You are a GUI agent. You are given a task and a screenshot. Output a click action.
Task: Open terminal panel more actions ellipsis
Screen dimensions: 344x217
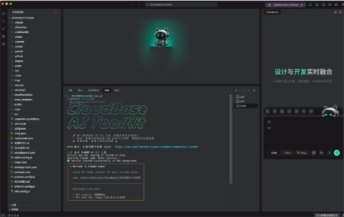pyautogui.click(x=244, y=90)
